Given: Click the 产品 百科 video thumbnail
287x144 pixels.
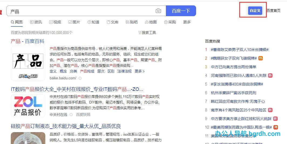Looking at the screenshot, I should pyautogui.click(x=28, y=63).
